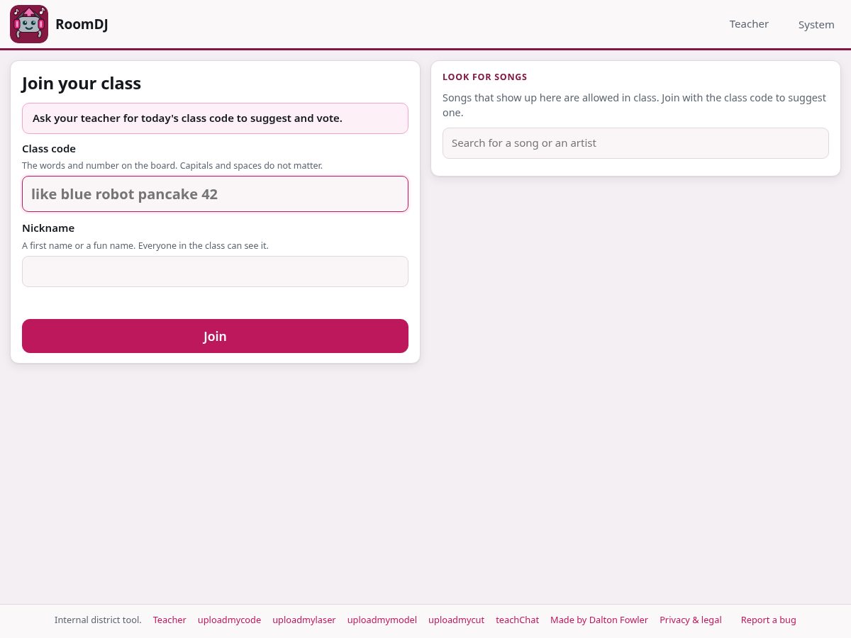Click the Class code label
Image resolution: width=851 pixels, height=638 pixels.
point(49,149)
